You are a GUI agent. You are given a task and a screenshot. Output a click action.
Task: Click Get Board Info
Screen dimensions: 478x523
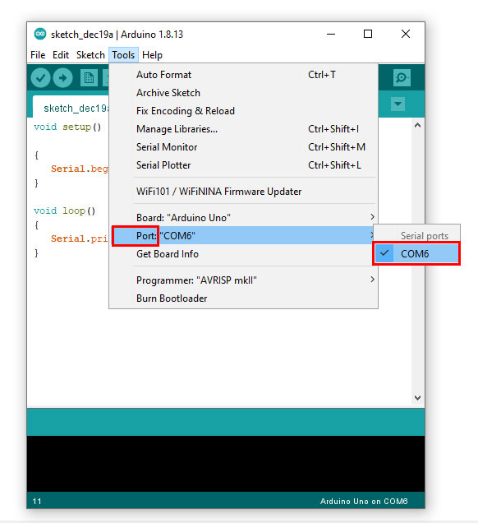coord(244,254)
